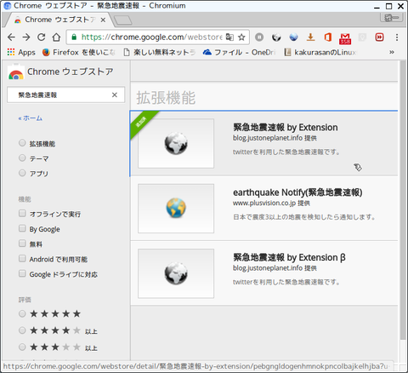Click the gray circular pause extension icon
This screenshot has width=408, height=373.
click(x=259, y=37)
